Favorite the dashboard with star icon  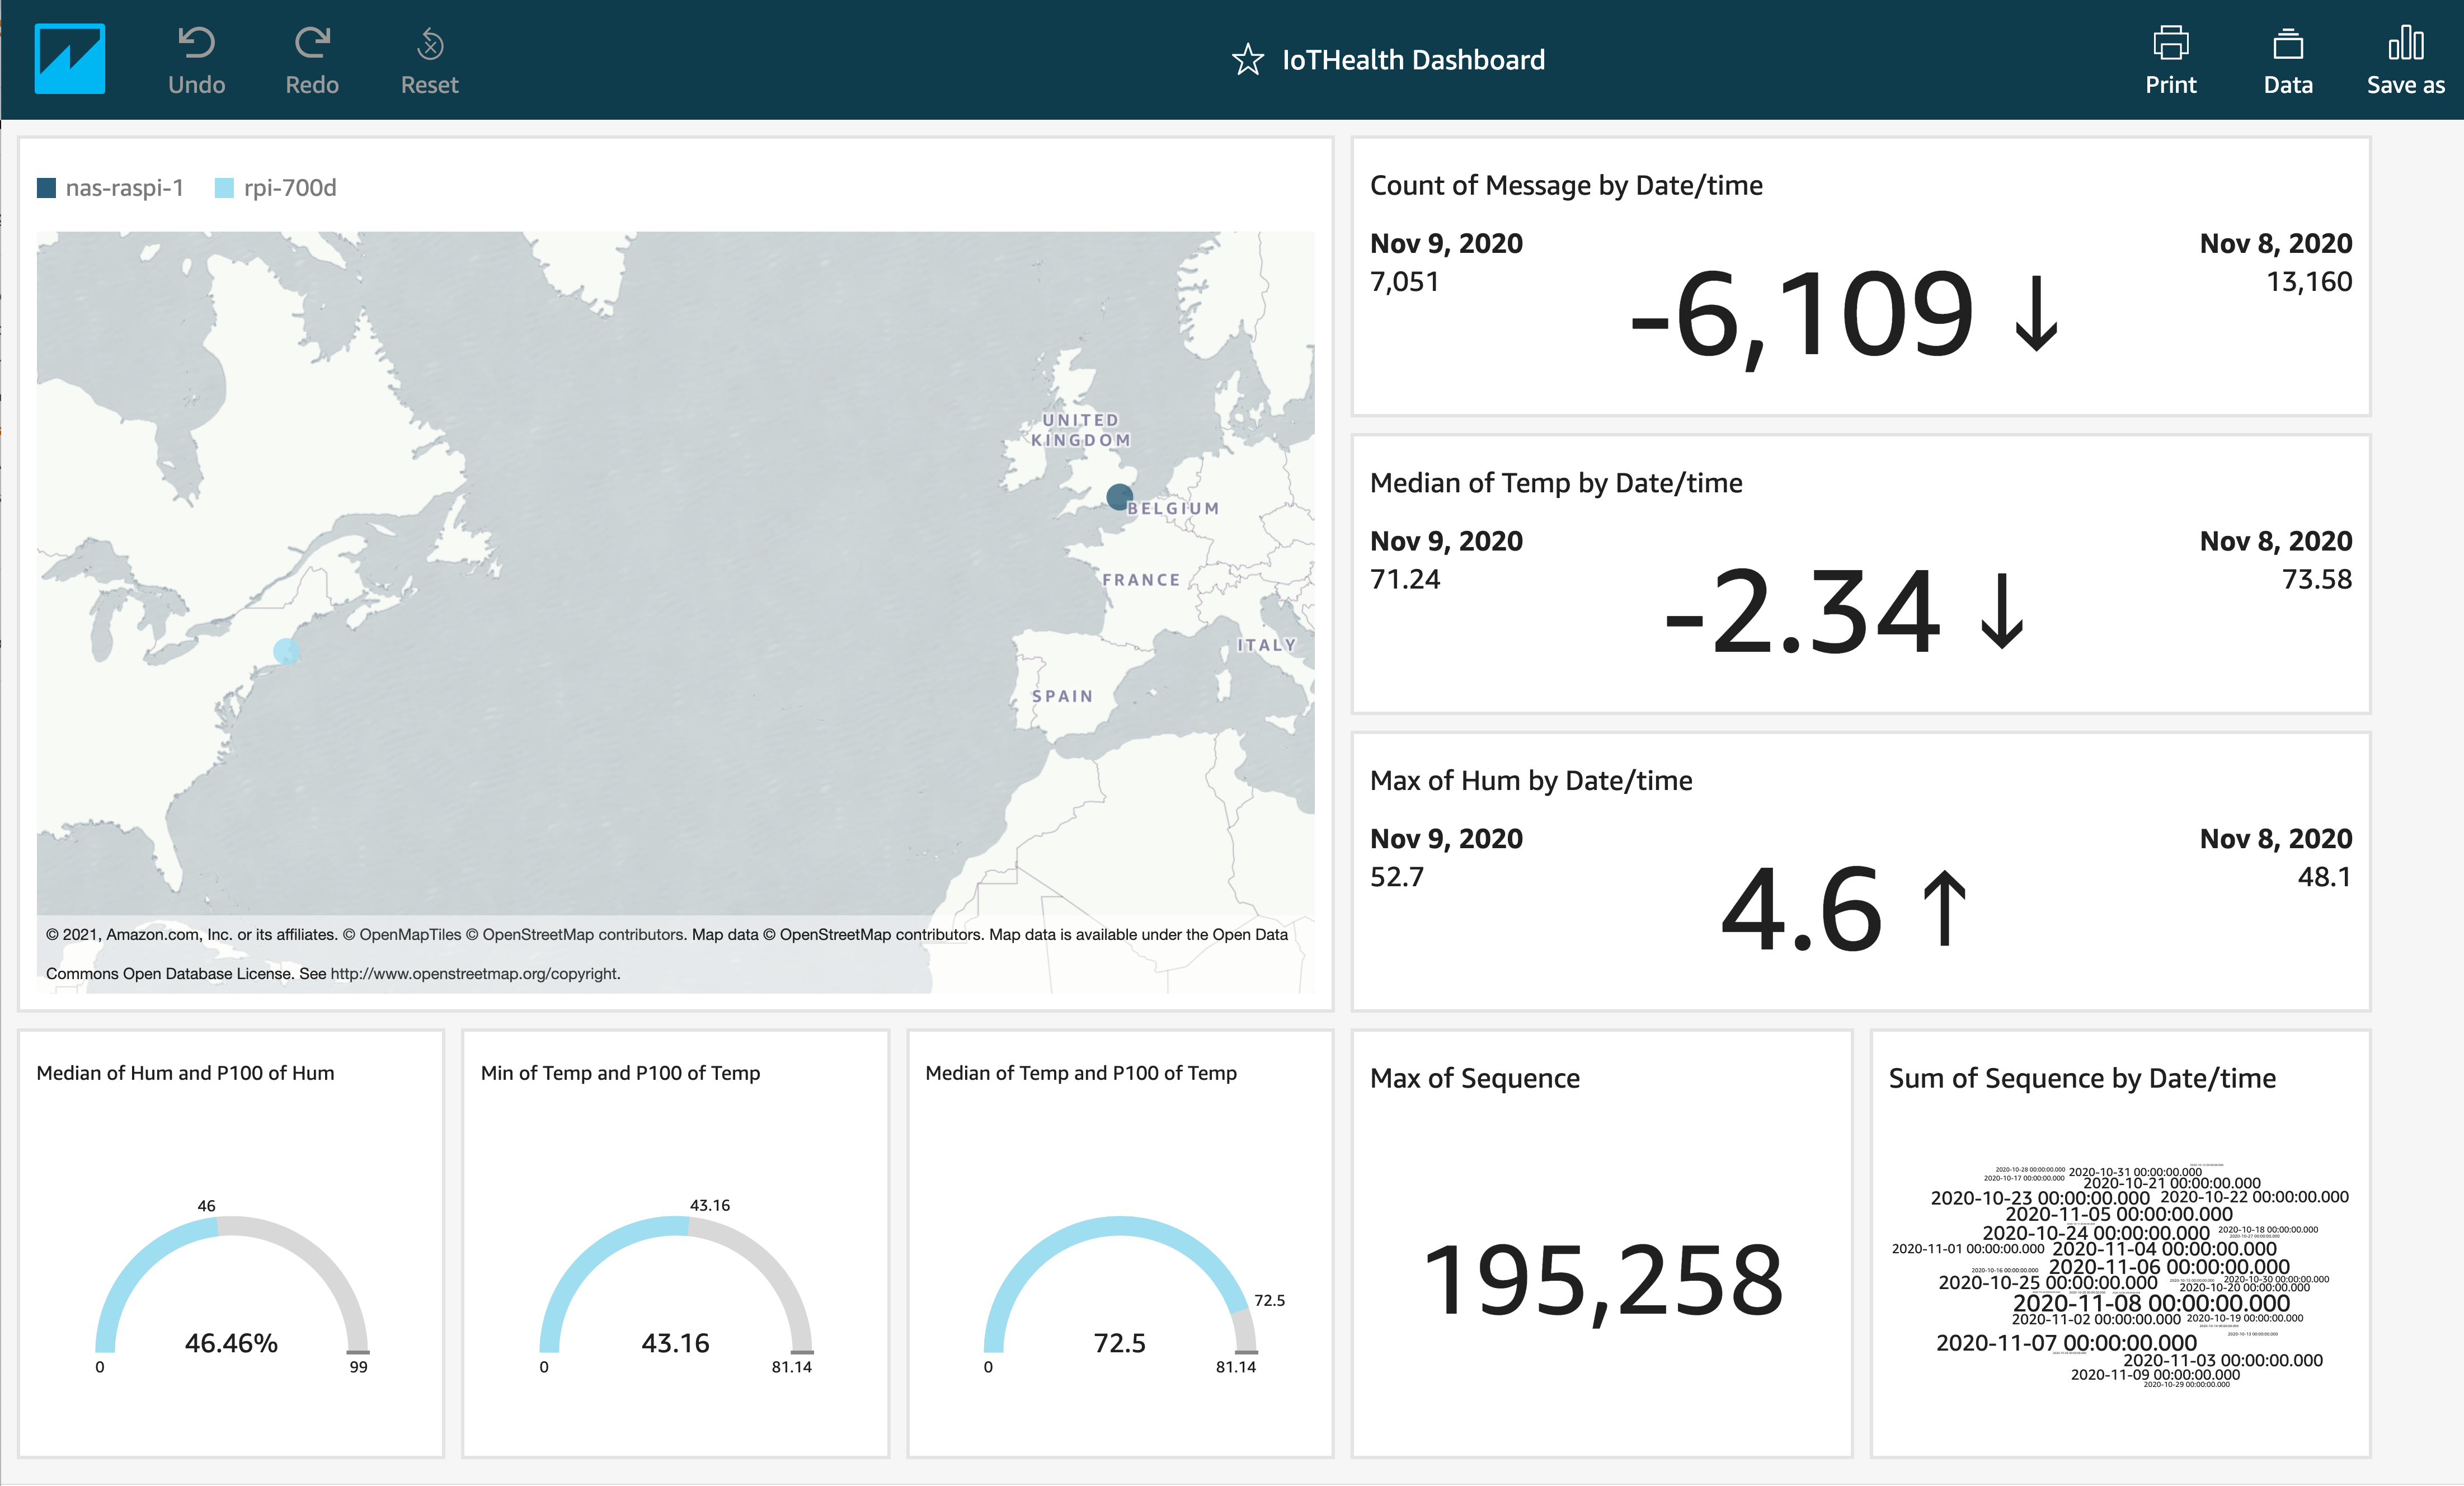click(x=1247, y=60)
